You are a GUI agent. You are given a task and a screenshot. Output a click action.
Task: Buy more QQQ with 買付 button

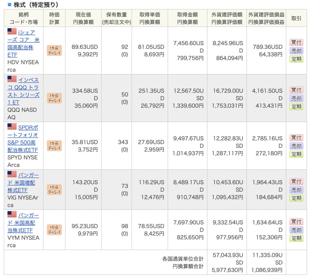(x=296, y=90)
